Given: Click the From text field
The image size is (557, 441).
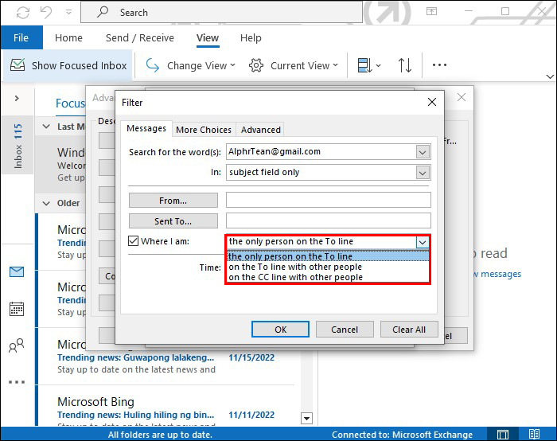Looking at the screenshot, I should click(x=329, y=200).
